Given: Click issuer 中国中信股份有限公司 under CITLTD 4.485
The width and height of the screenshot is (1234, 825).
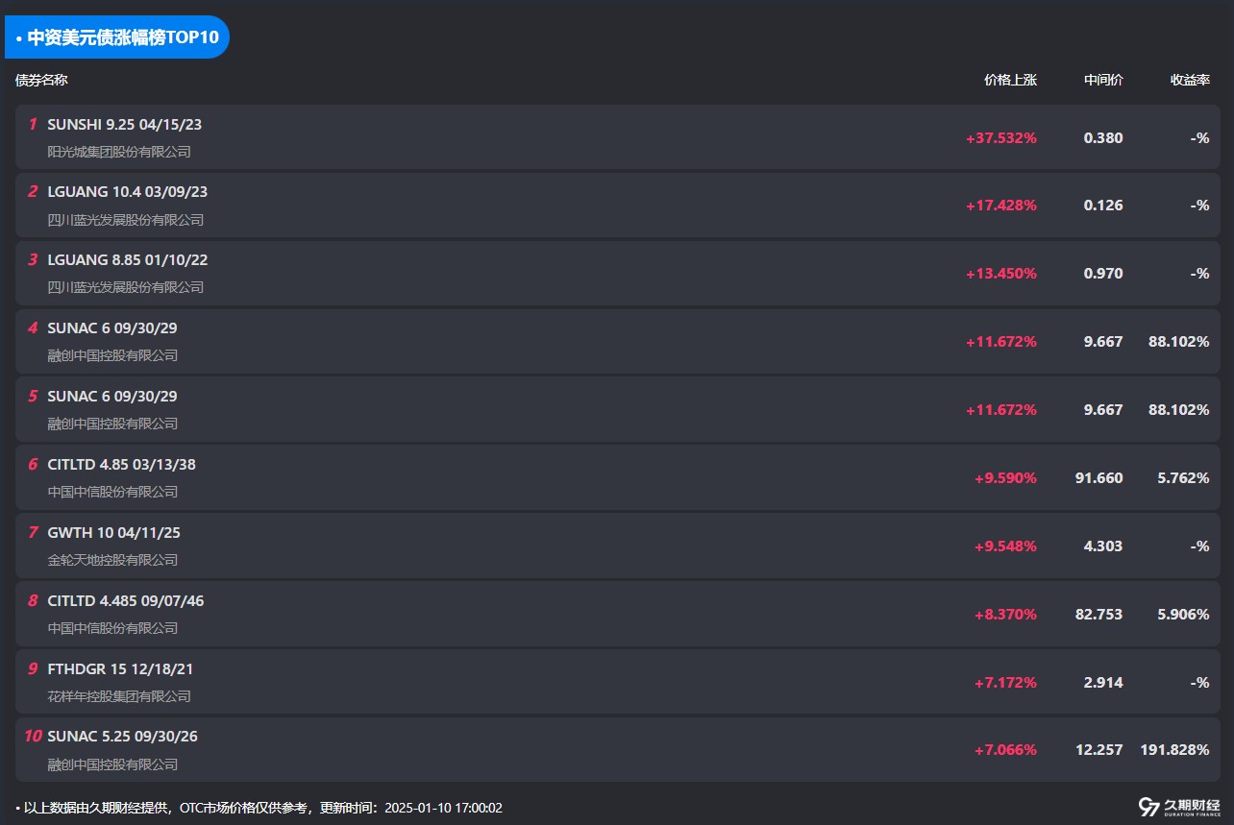Looking at the screenshot, I should point(112,628).
